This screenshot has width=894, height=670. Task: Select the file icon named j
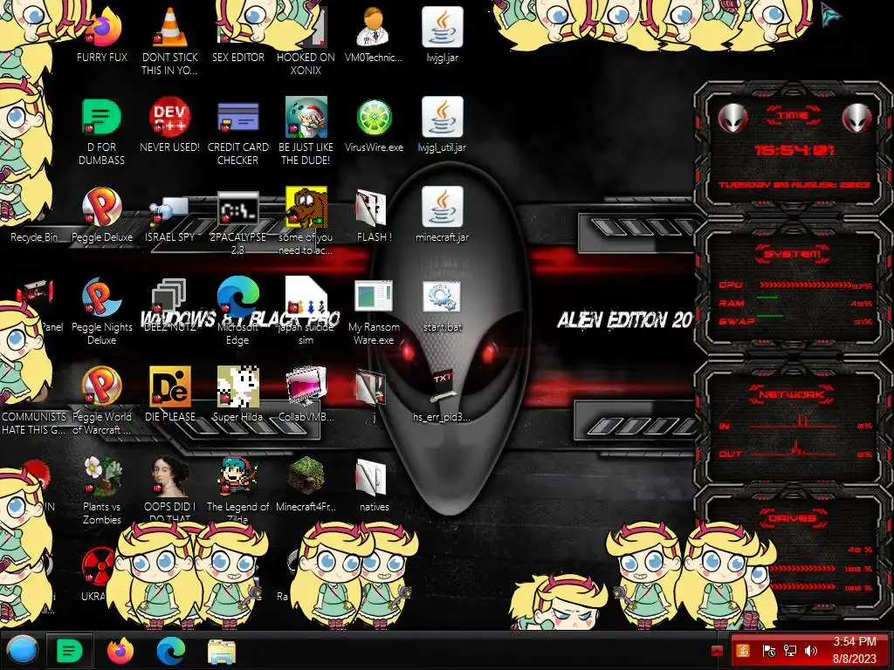(x=371, y=387)
